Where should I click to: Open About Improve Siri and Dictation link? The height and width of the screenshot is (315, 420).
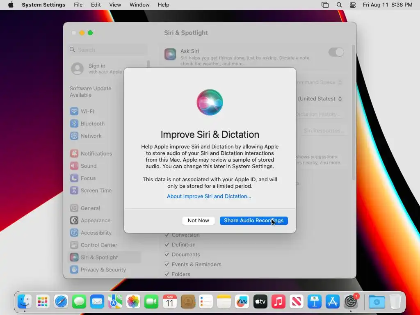coord(209,196)
